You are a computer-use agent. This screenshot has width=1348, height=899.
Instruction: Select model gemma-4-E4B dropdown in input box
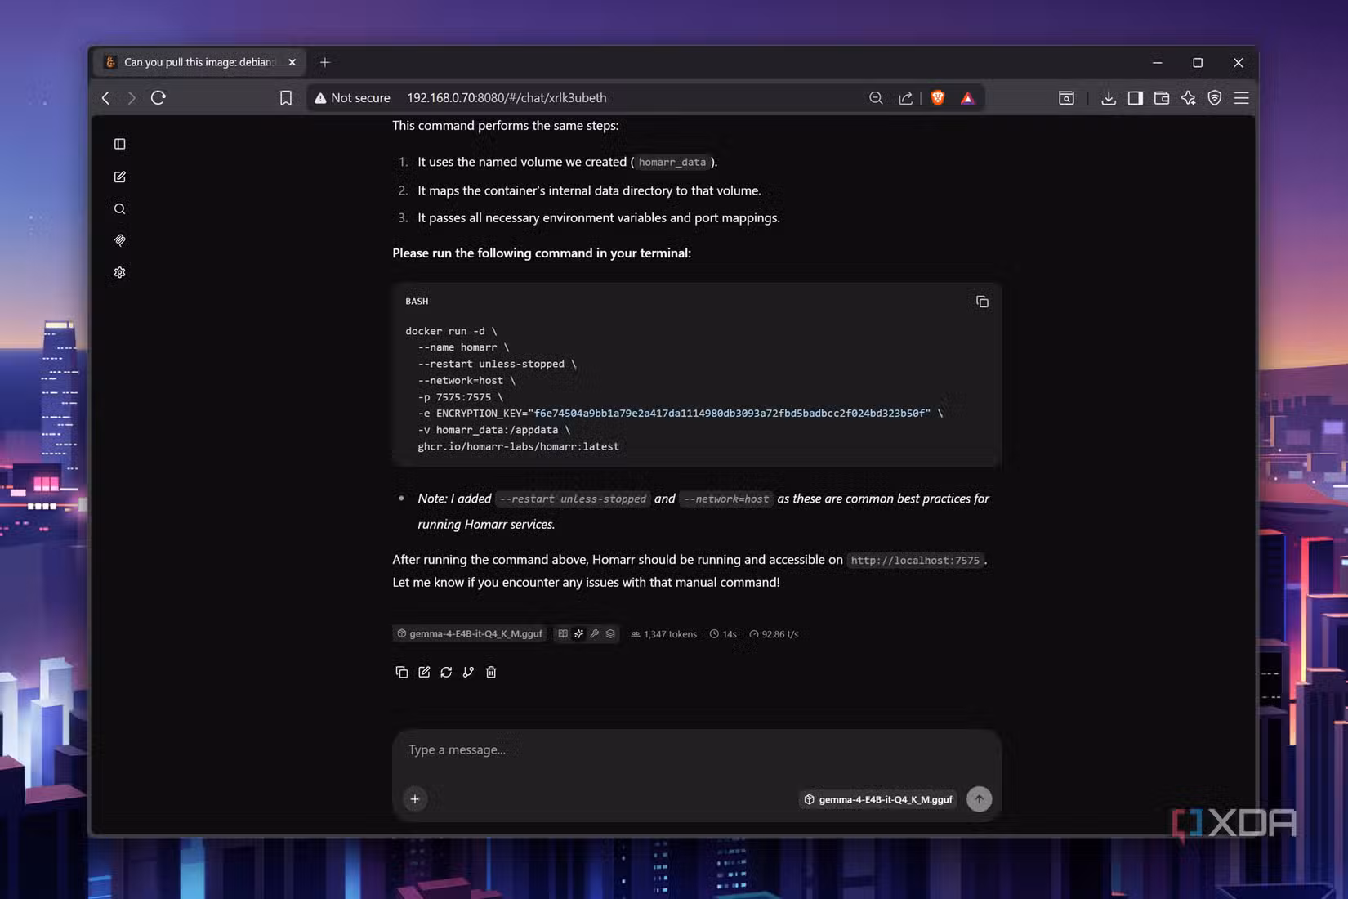click(x=877, y=799)
